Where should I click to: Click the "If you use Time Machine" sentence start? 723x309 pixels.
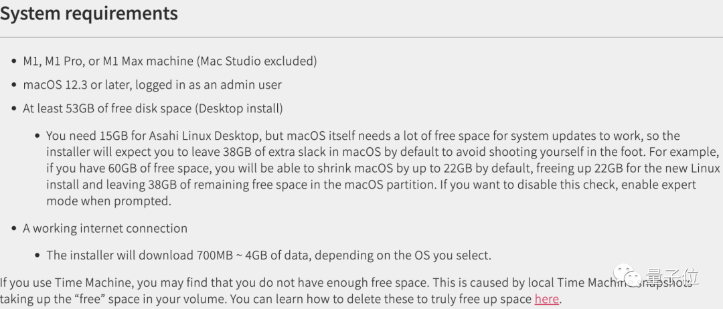(60, 283)
